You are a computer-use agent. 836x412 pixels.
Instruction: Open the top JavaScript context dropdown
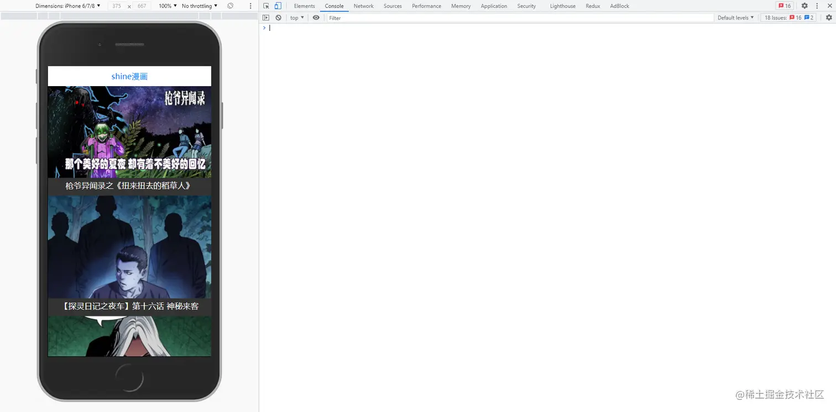click(297, 18)
